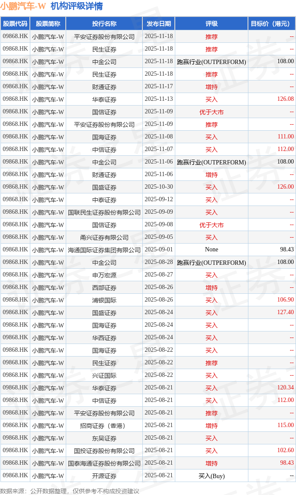Select 华泰证券 in the 2025-11-13 row
This screenshot has width=296, height=495.
pyautogui.click(x=104, y=100)
